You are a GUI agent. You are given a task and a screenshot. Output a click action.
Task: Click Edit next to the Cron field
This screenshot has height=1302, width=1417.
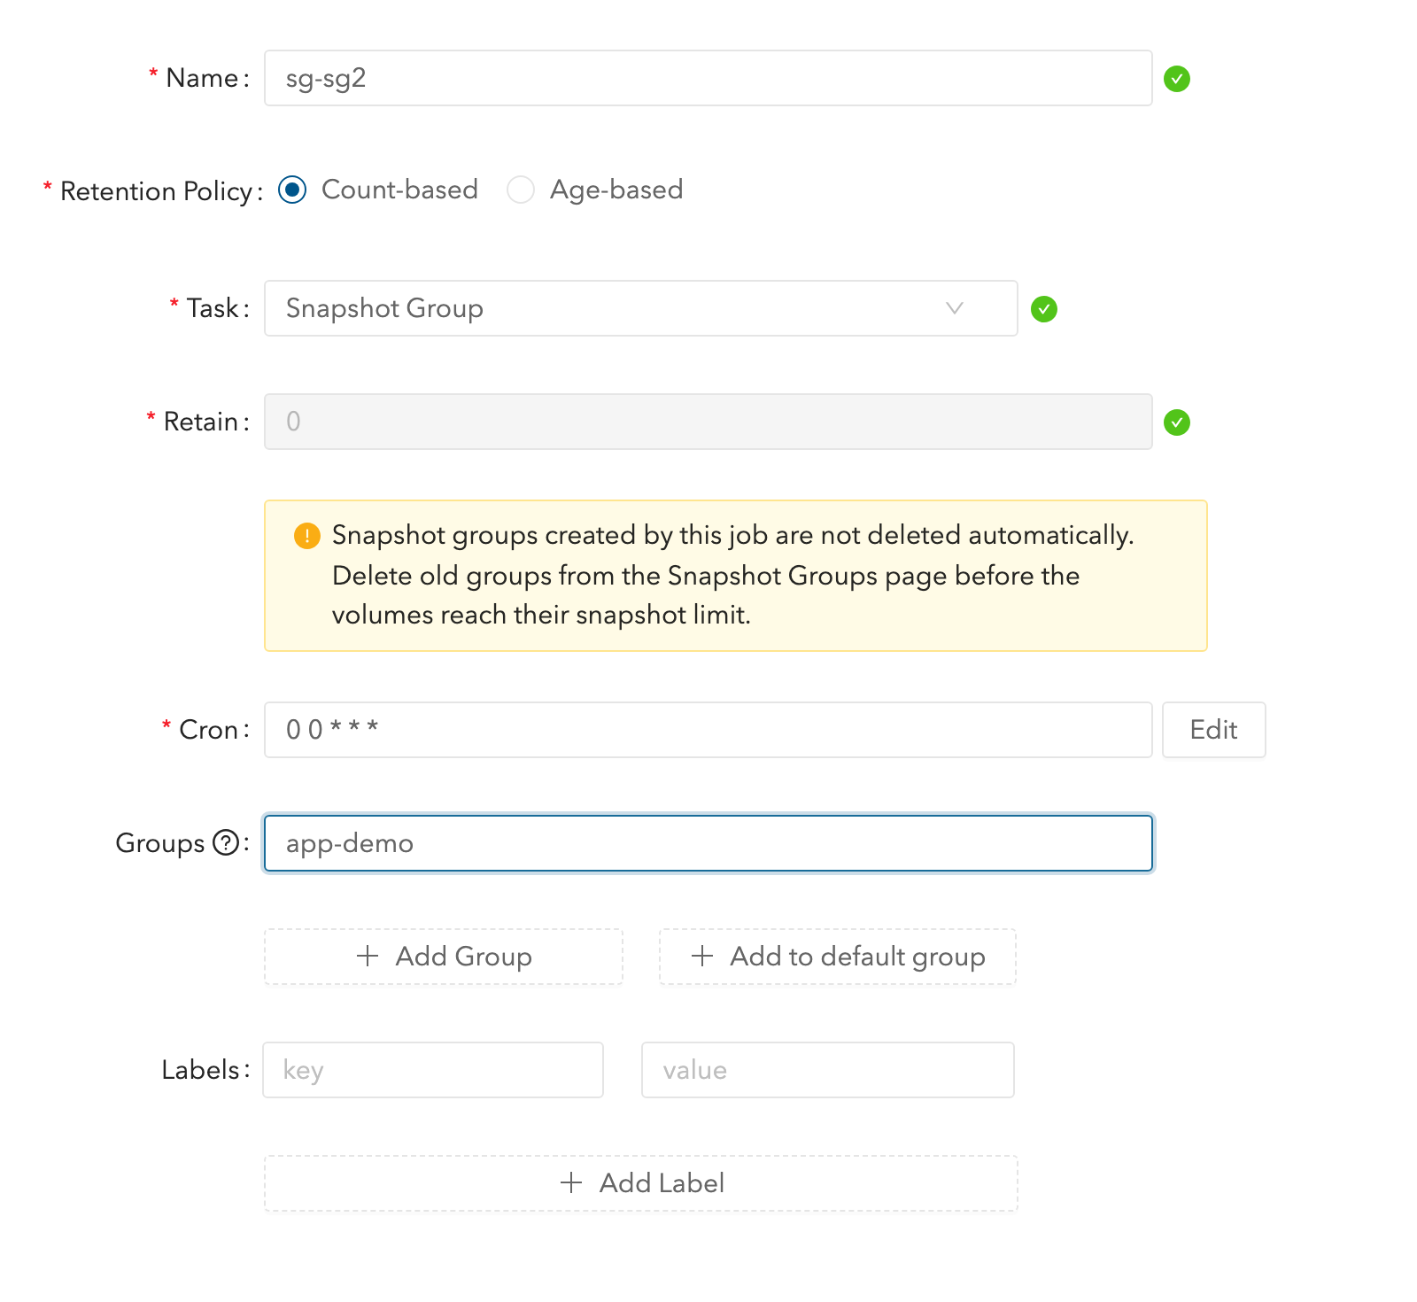pyautogui.click(x=1213, y=730)
